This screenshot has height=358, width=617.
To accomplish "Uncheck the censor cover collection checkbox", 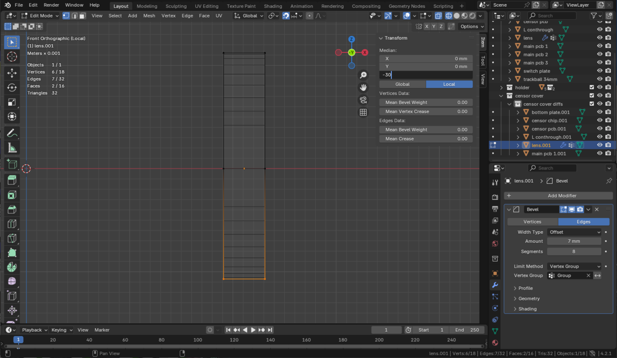I will click(592, 96).
